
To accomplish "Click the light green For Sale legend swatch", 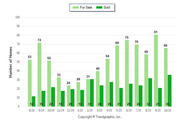I will pos(76,7).
